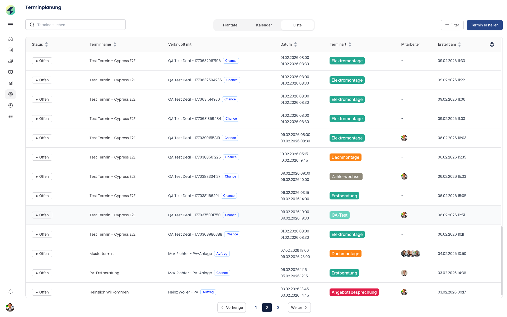Open the pie chart reports icon
This screenshot has height=317, width=507.
[x=11, y=105]
